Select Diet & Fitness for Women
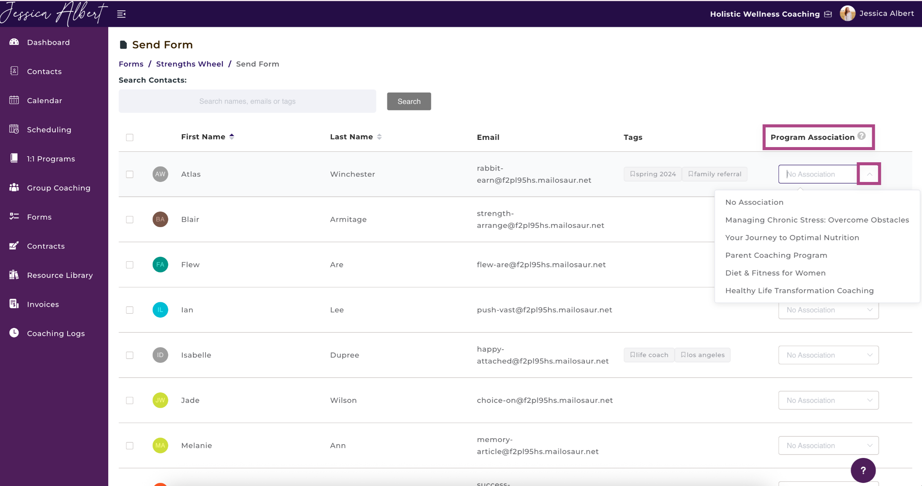 817,273
